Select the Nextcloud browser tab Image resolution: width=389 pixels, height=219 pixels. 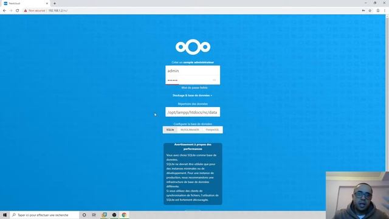(26, 4)
